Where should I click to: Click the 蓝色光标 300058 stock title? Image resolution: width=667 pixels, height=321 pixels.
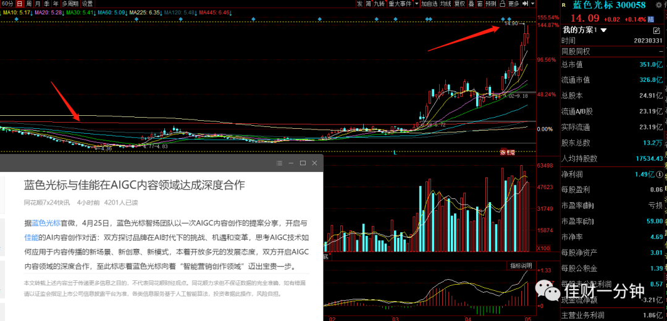[x=609, y=5]
